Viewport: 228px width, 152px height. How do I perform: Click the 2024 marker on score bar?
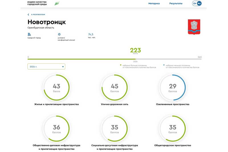(135, 61)
